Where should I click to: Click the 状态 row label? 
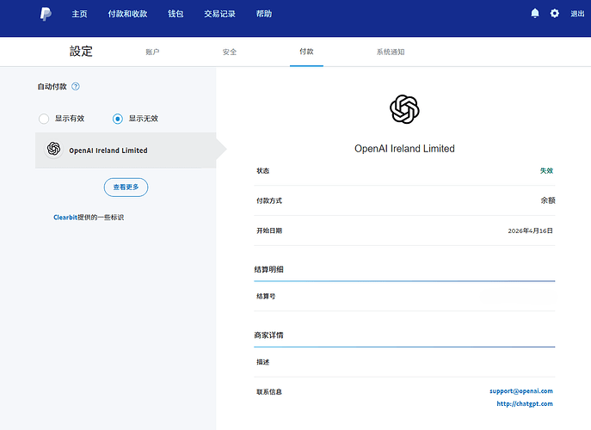[x=263, y=171]
